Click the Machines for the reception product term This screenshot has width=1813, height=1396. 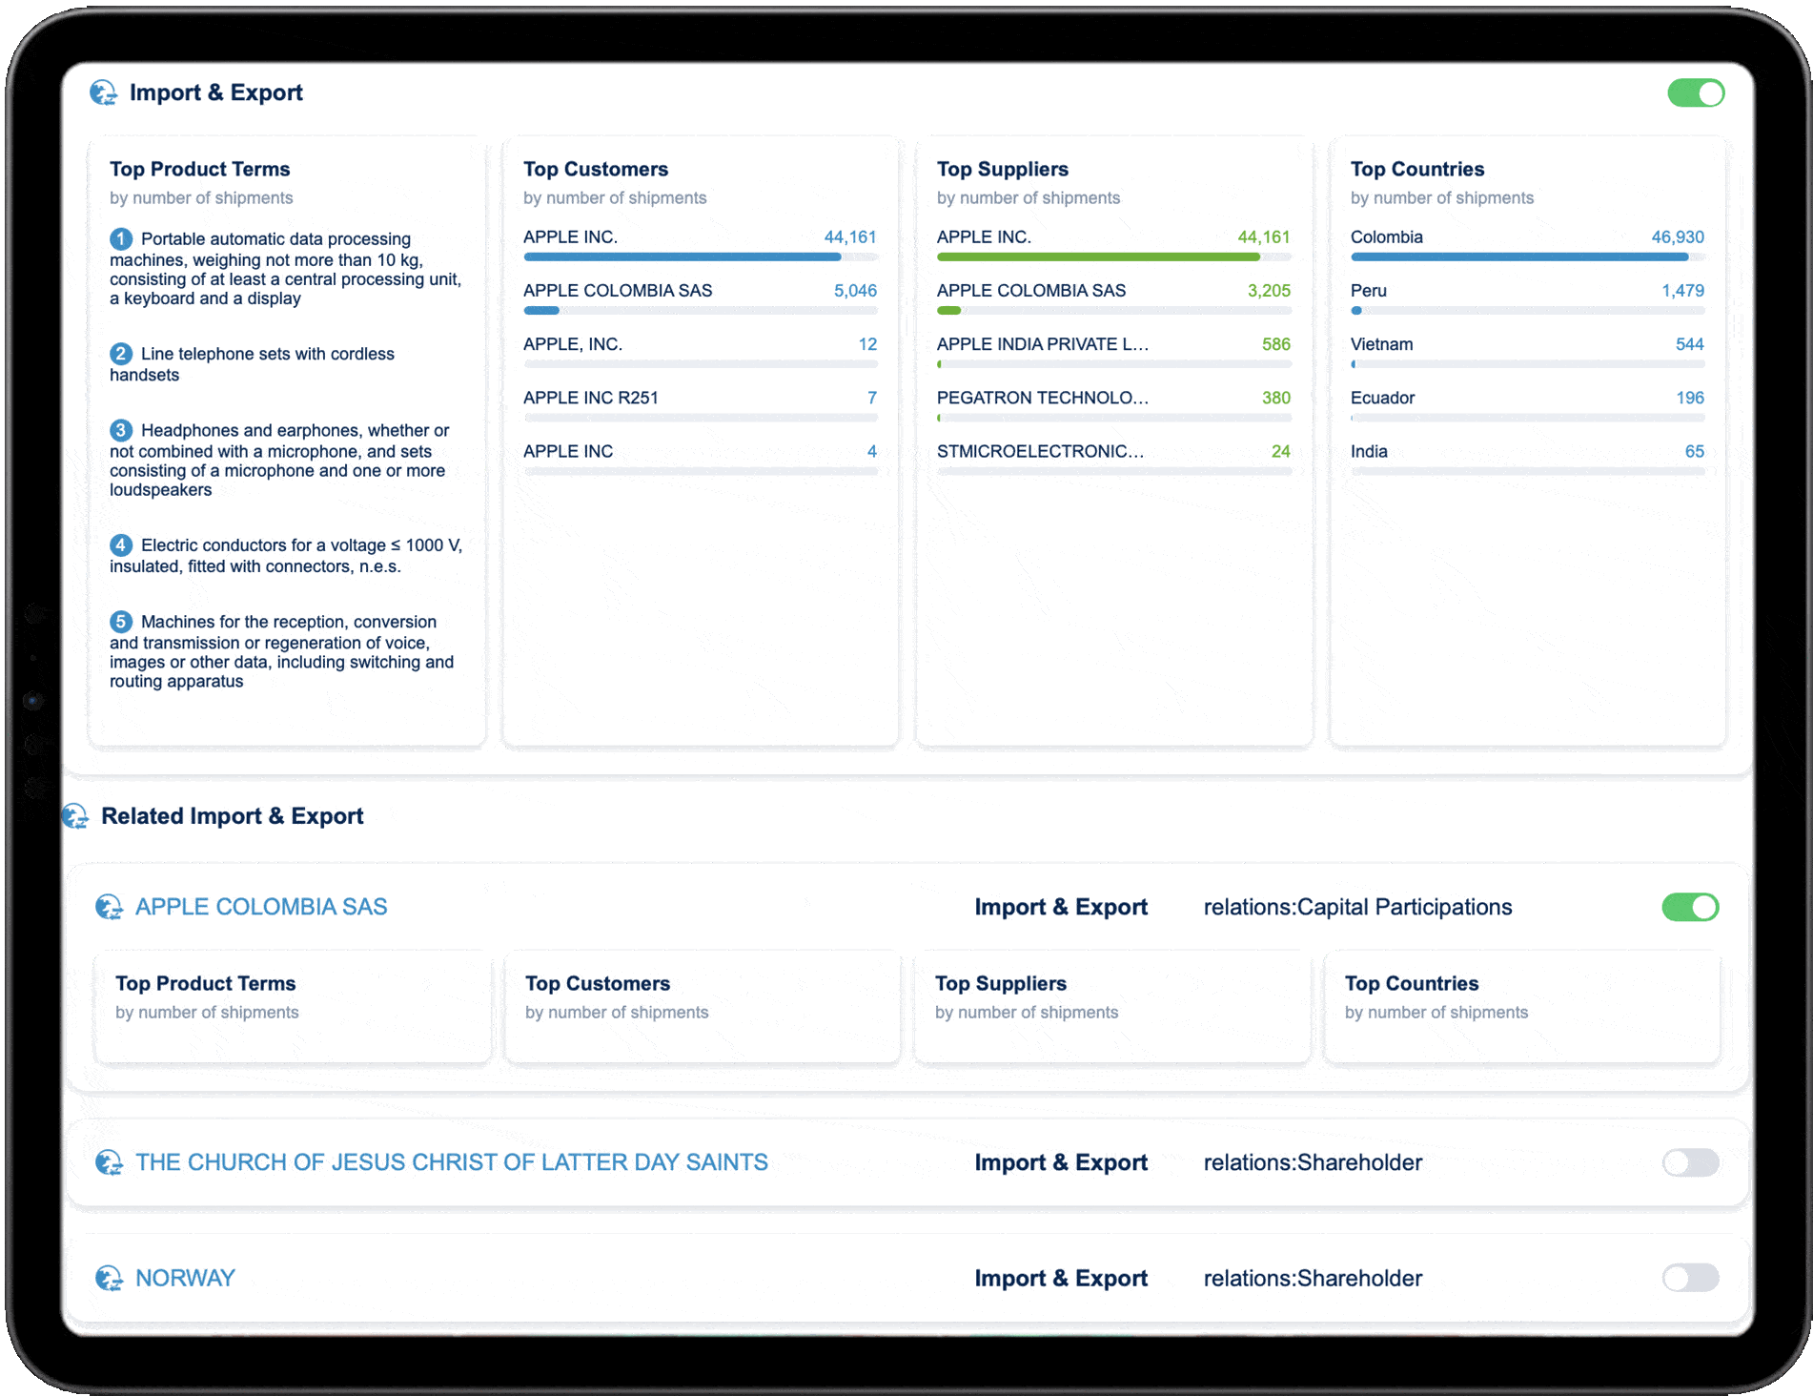coord(282,651)
